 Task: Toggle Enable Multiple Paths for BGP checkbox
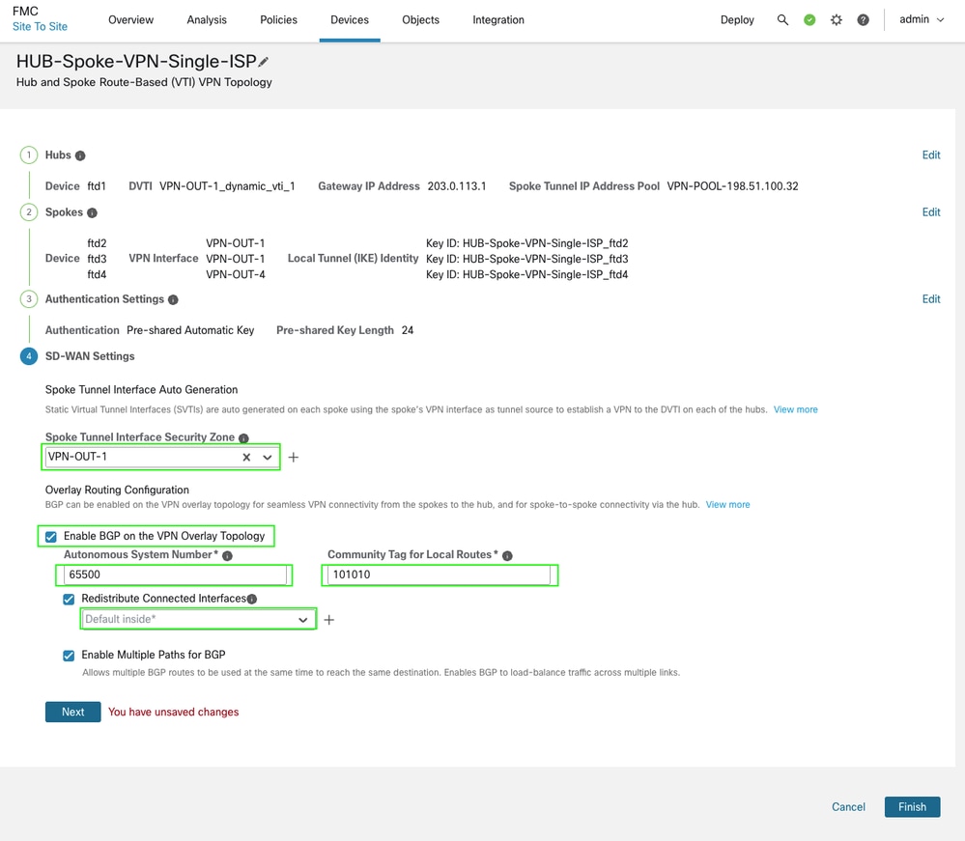69,656
